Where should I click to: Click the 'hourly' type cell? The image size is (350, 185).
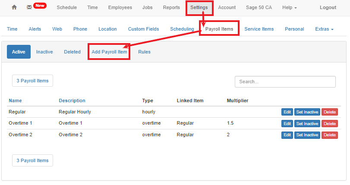[x=148, y=112]
